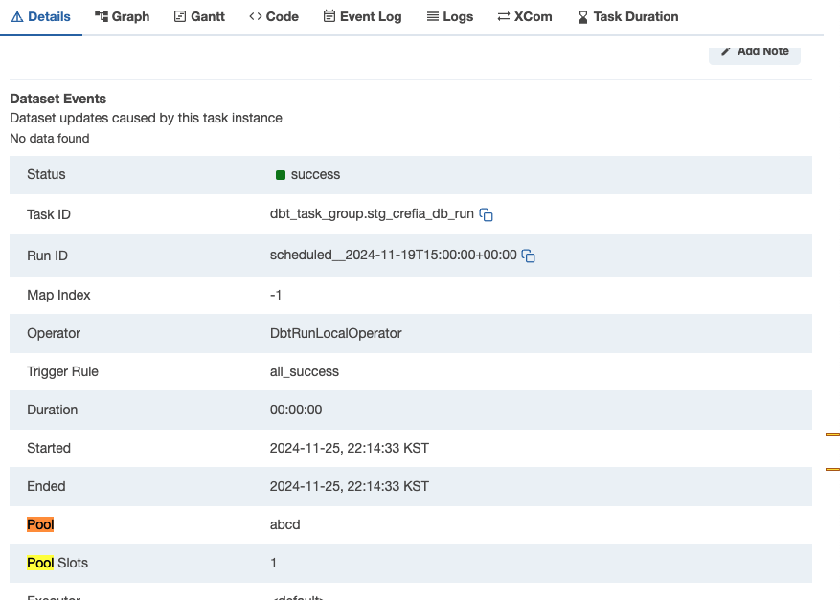Copy the Run ID with the copy icon
840x600 pixels.
click(529, 256)
